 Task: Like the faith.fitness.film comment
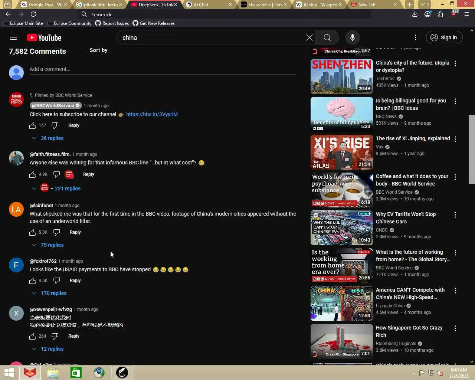click(33, 174)
